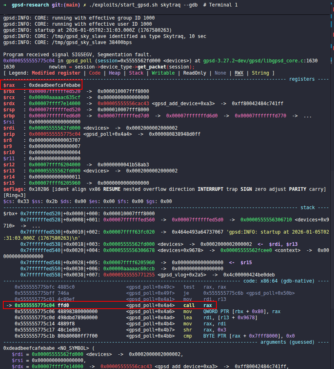Click the <devices> symbol in $rdi row
Viewport: 334px width, 369px height.
pos(96,128)
